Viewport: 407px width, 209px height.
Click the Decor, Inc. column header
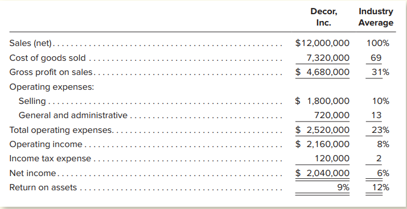pos(324,17)
